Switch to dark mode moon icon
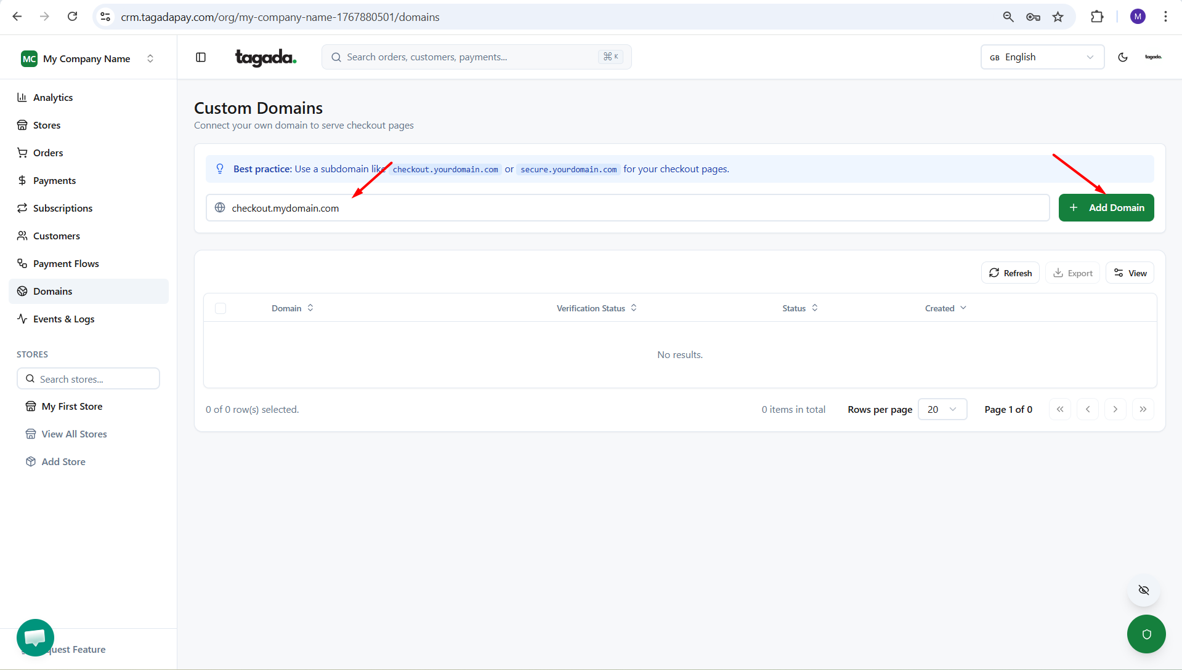 pyautogui.click(x=1122, y=57)
